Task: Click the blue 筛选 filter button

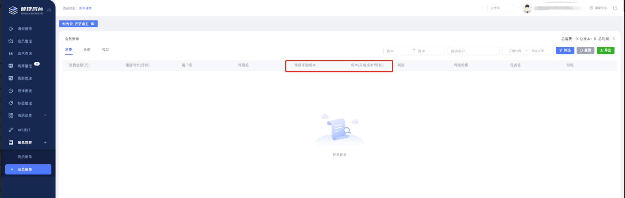Action: coord(565,50)
